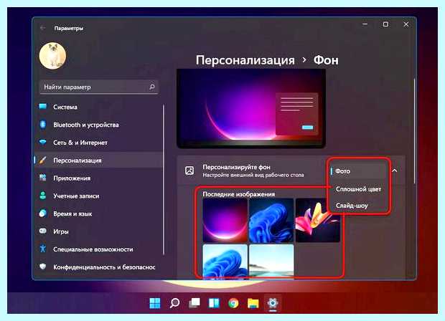This screenshot has width=445, height=321.
Task: Select Фото in the background dropdown
Action: (x=358, y=171)
